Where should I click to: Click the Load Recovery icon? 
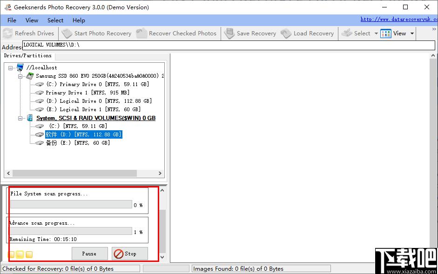[x=286, y=33]
